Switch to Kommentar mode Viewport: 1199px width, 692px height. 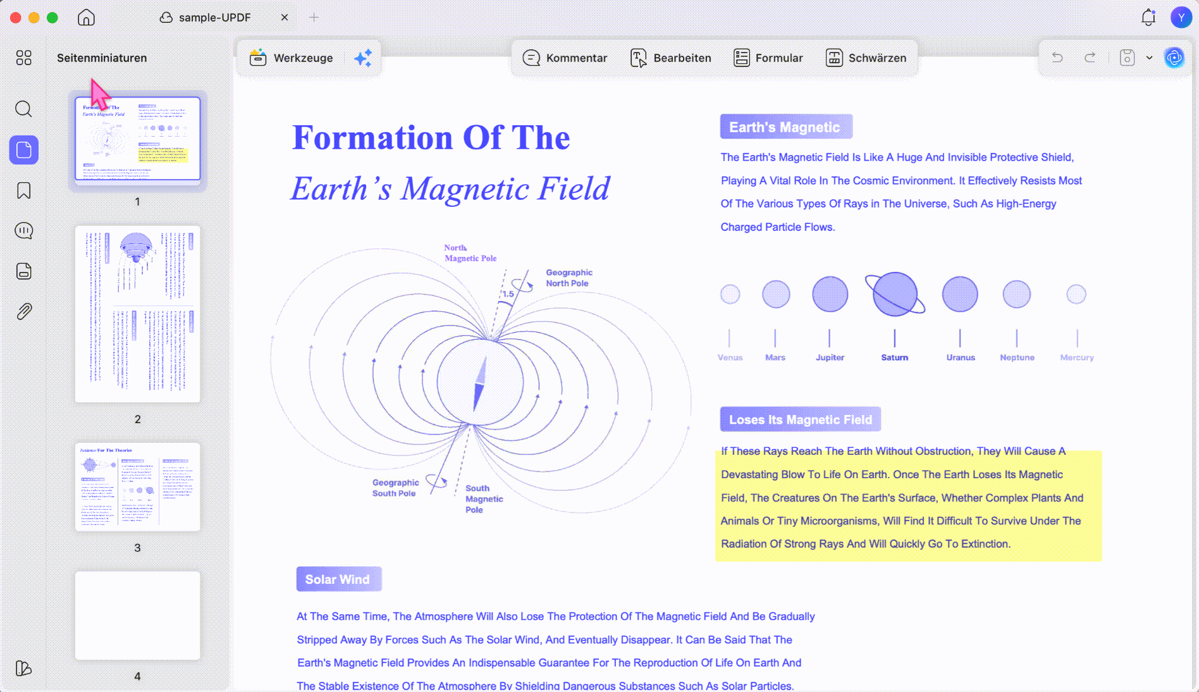point(565,58)
